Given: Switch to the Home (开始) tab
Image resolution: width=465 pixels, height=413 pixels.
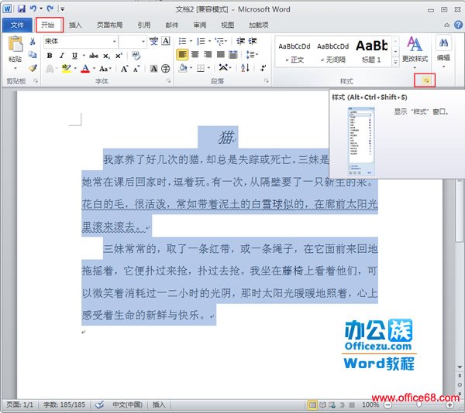Looking at the screenshot, I should point(50,25).
